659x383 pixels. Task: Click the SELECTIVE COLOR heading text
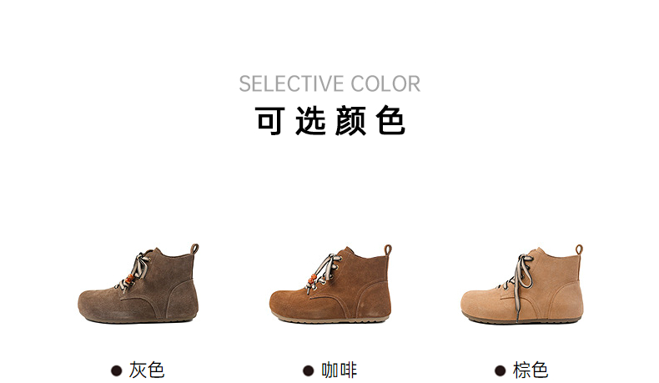(x=329, y=83)
